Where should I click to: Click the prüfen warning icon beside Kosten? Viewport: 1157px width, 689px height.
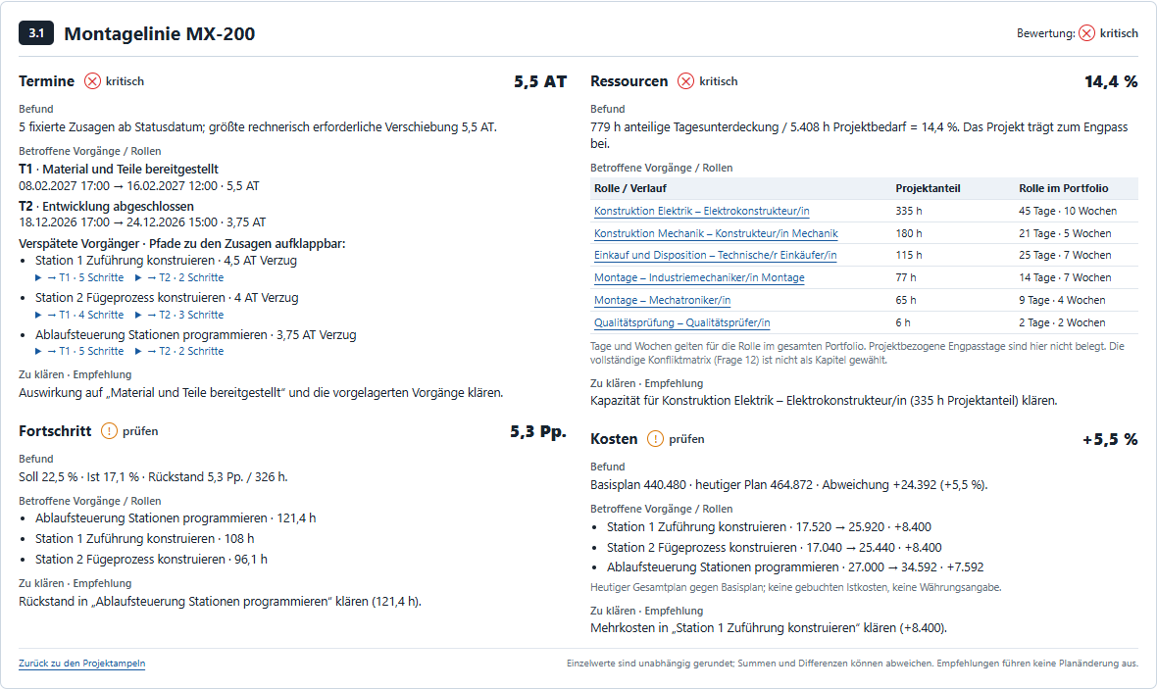[655, 439]
